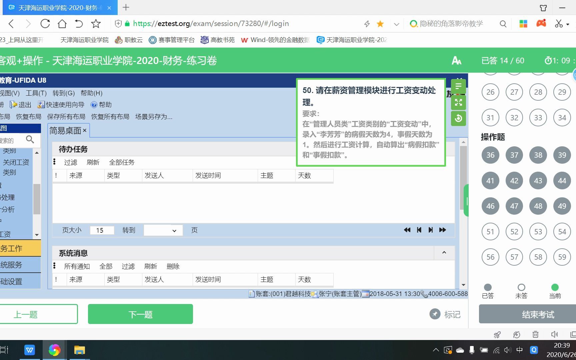
Task: Open the 工具(T) menu
Action: click(36, 93)
